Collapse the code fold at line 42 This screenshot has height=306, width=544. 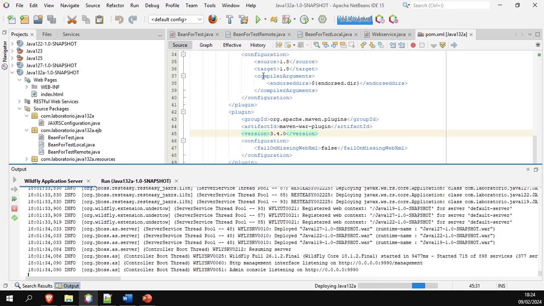tap(183, 112)
